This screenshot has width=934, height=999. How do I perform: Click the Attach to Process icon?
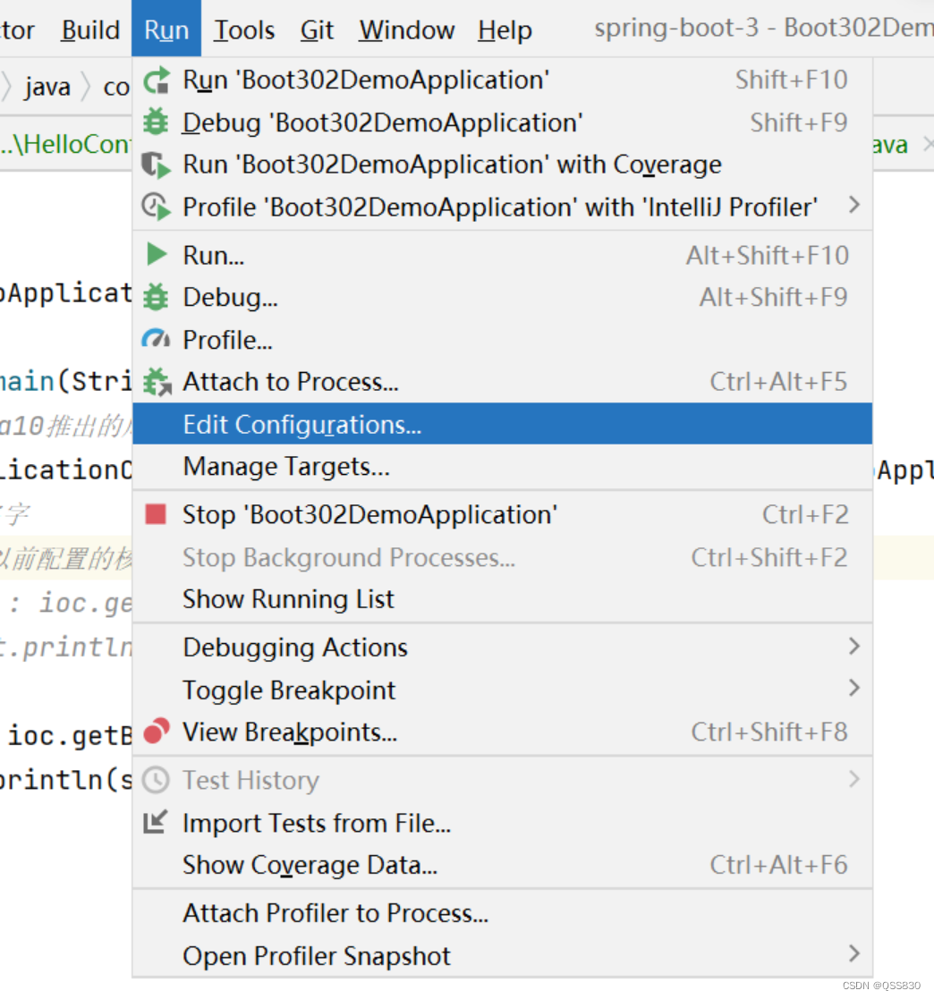pos(157,381)
